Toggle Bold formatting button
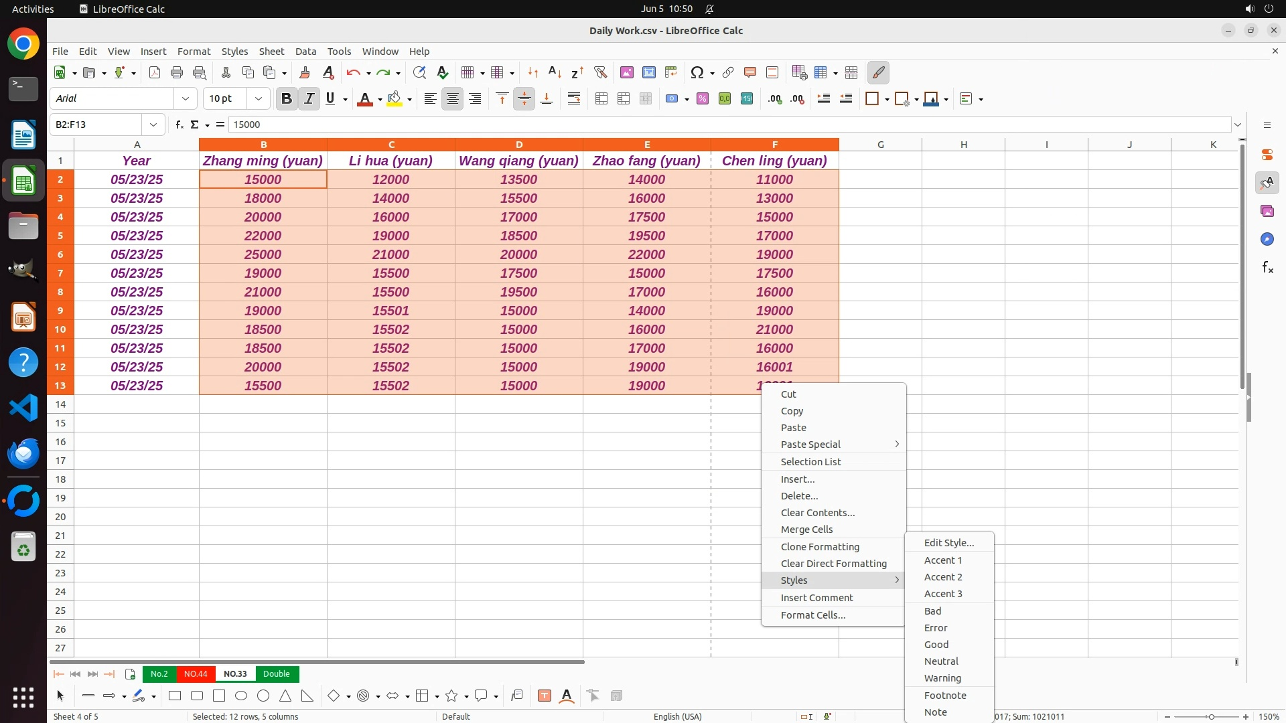 pos(287,99)
